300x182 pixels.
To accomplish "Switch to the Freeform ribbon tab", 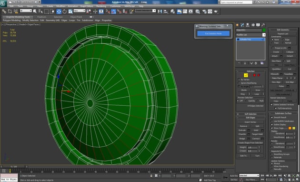I will click(x=41, y=17).
